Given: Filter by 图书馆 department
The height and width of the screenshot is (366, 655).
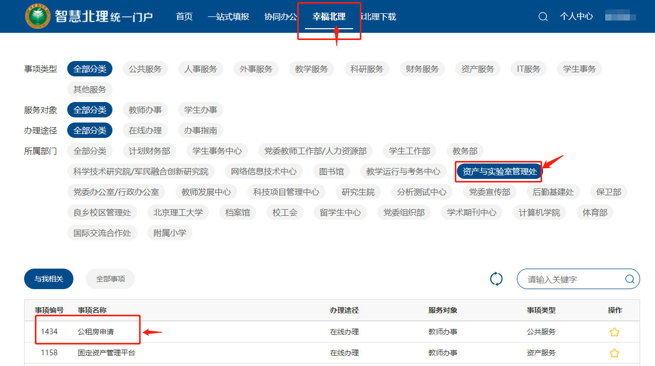Looking at the screenshot, I should click(x=331, y=171).
